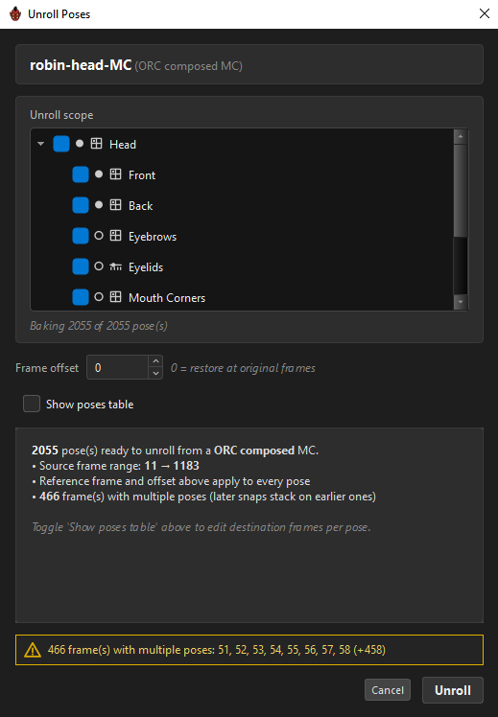Uncheck the Eyelids scope checkbox
Viewport: 498px width, 717px height.
(81, 266)
